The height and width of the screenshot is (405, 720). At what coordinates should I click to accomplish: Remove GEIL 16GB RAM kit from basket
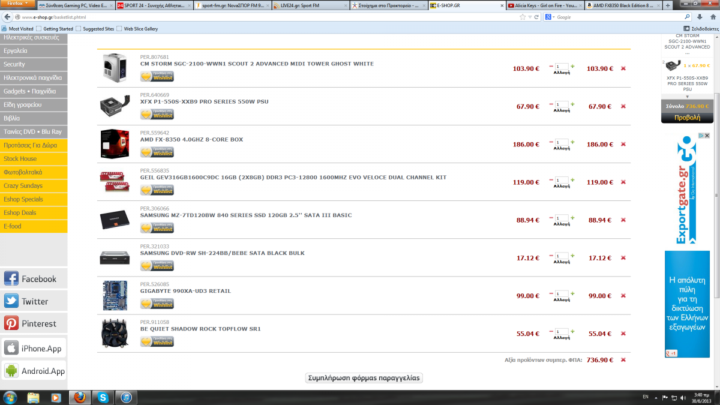point(623,182)
